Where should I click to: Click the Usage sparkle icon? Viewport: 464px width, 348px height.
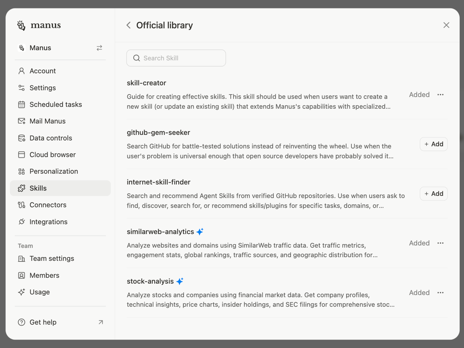point(22,292)
